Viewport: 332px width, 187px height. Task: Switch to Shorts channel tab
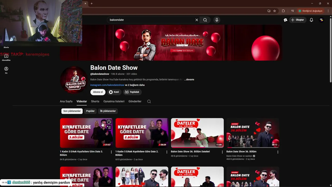[x=95, y=101]
